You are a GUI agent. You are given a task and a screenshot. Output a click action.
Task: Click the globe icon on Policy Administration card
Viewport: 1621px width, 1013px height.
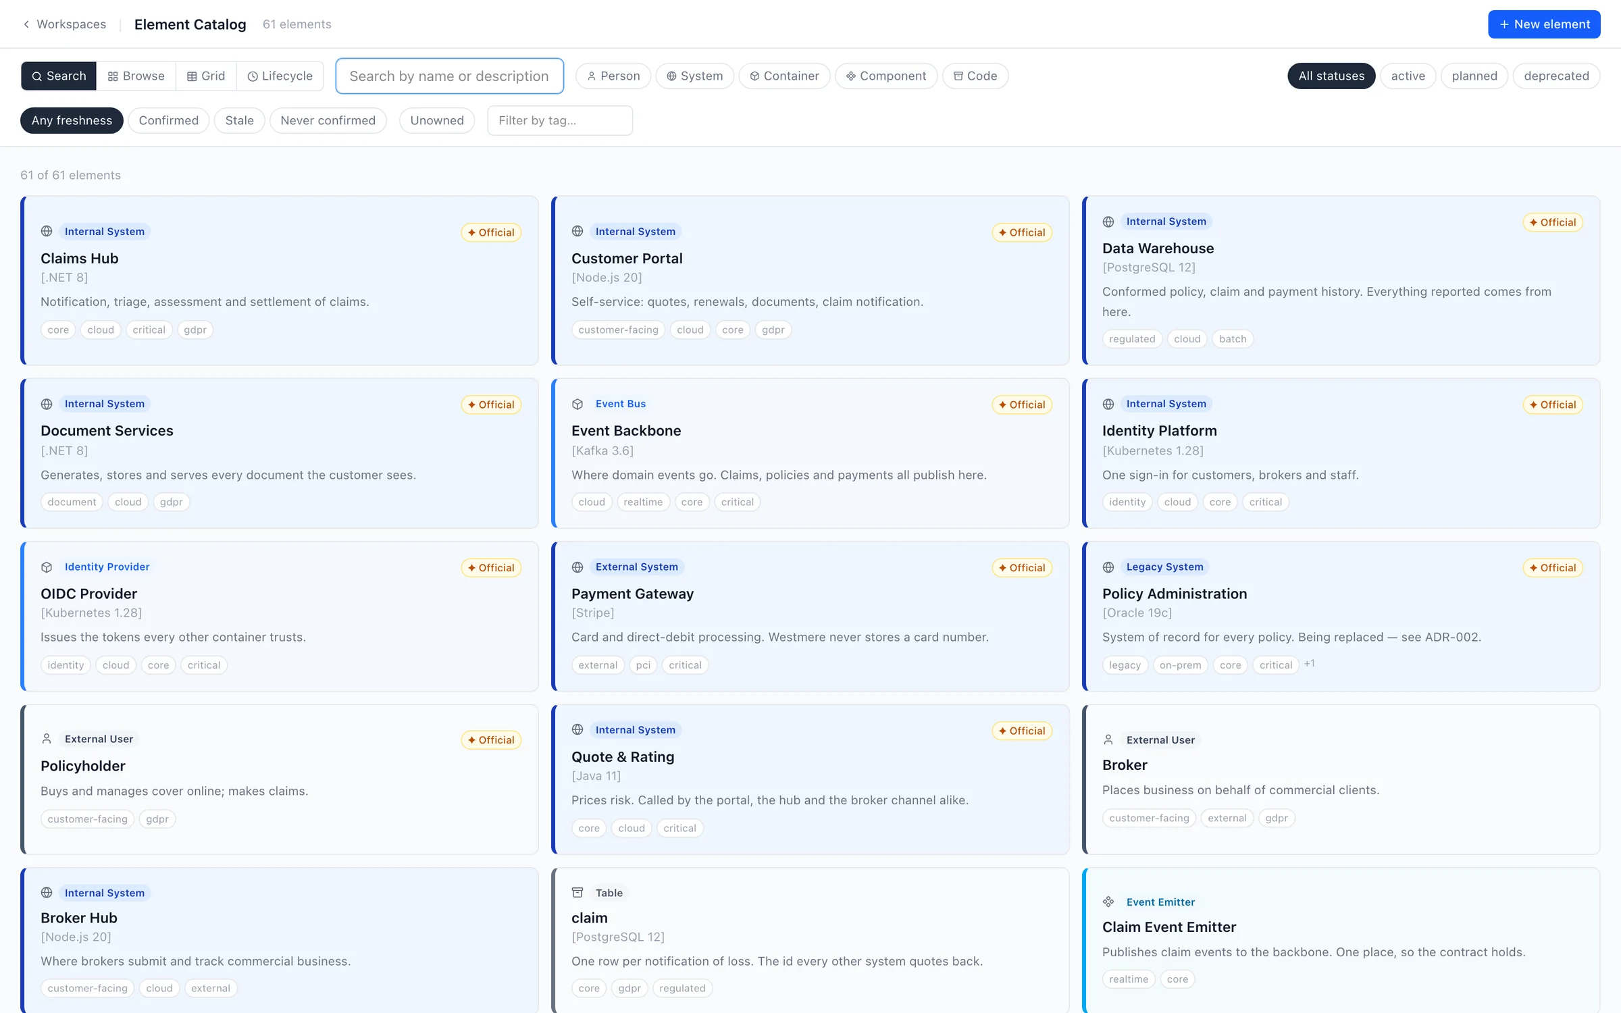coord(1108,567)
